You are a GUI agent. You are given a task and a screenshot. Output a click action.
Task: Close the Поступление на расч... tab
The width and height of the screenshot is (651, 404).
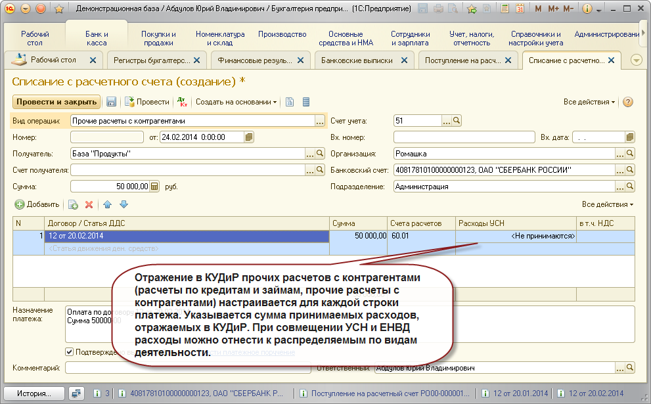(x=508, y=60)
